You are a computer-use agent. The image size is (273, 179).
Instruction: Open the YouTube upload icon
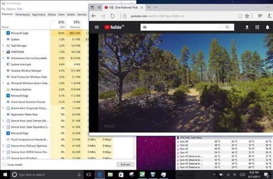coord(247,27)
